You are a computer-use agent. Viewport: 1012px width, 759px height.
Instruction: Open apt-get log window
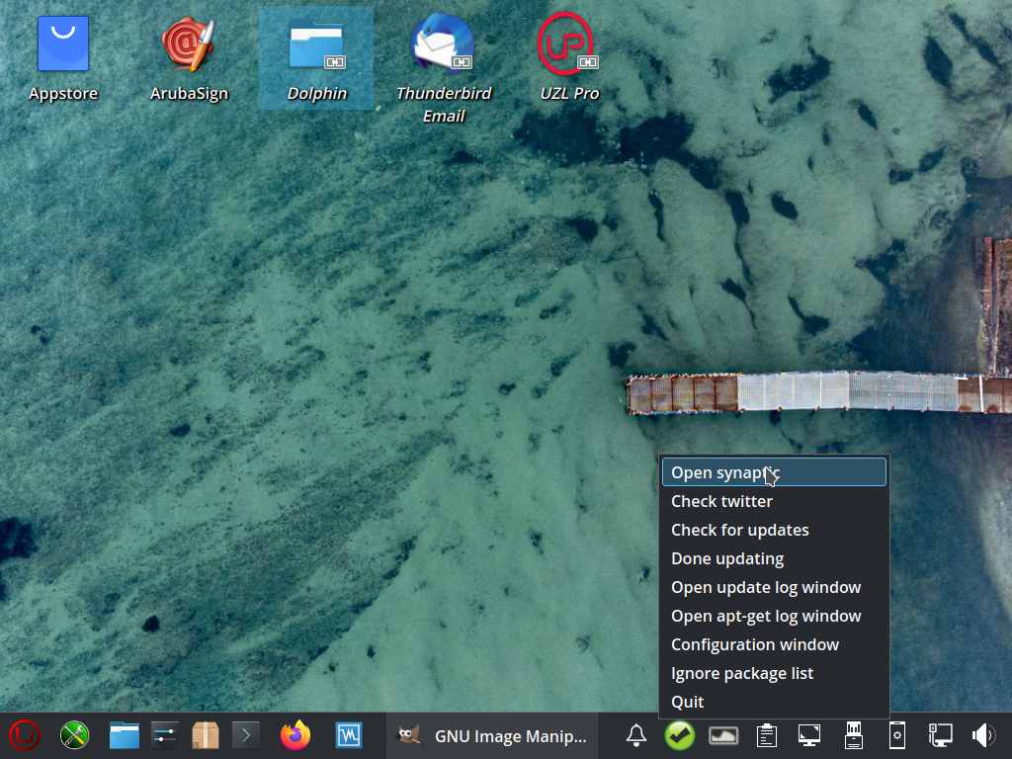pyautogui.click(x=766, y=616)
